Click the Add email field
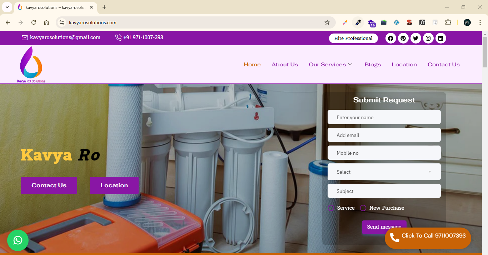This screenshot has height=255, width=488. pos(384,135)
